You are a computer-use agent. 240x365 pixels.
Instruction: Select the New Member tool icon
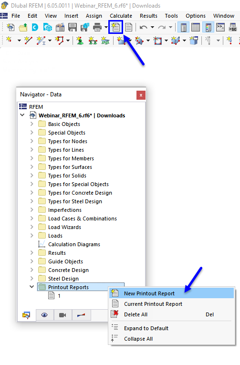(41, 40)
